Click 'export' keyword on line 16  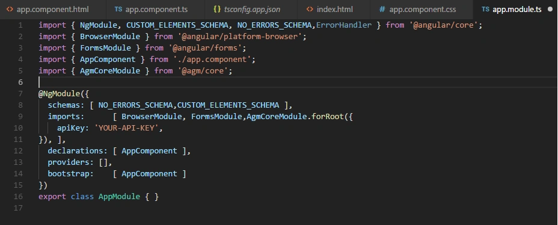pos(52,196)
